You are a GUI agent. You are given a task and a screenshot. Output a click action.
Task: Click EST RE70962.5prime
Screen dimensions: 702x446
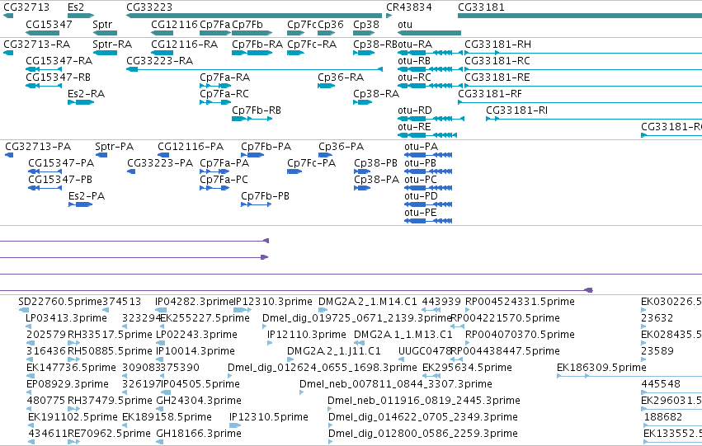click(x=74, y=442)
